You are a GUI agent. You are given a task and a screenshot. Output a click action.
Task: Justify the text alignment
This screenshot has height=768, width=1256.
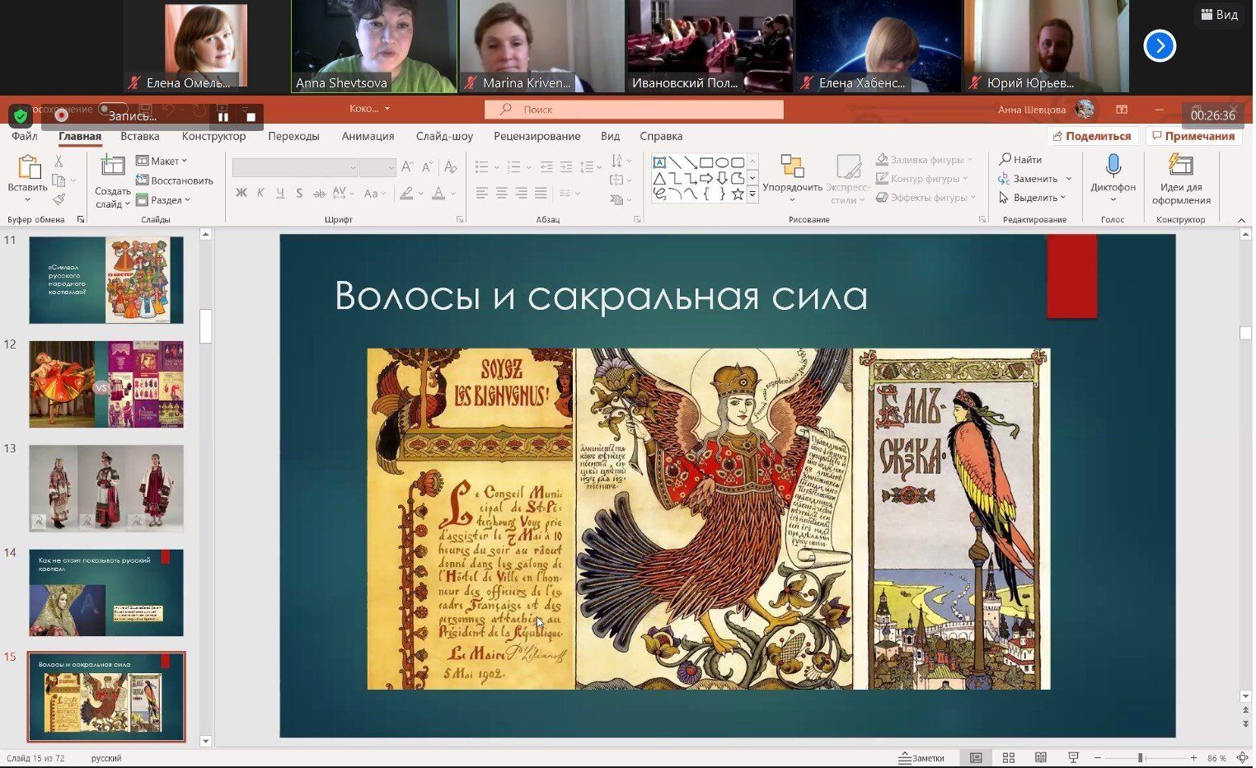coord(541,193)
